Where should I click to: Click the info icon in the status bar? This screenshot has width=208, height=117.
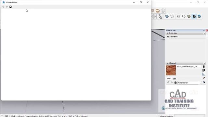pyautogui.click(x=6, y=116)
